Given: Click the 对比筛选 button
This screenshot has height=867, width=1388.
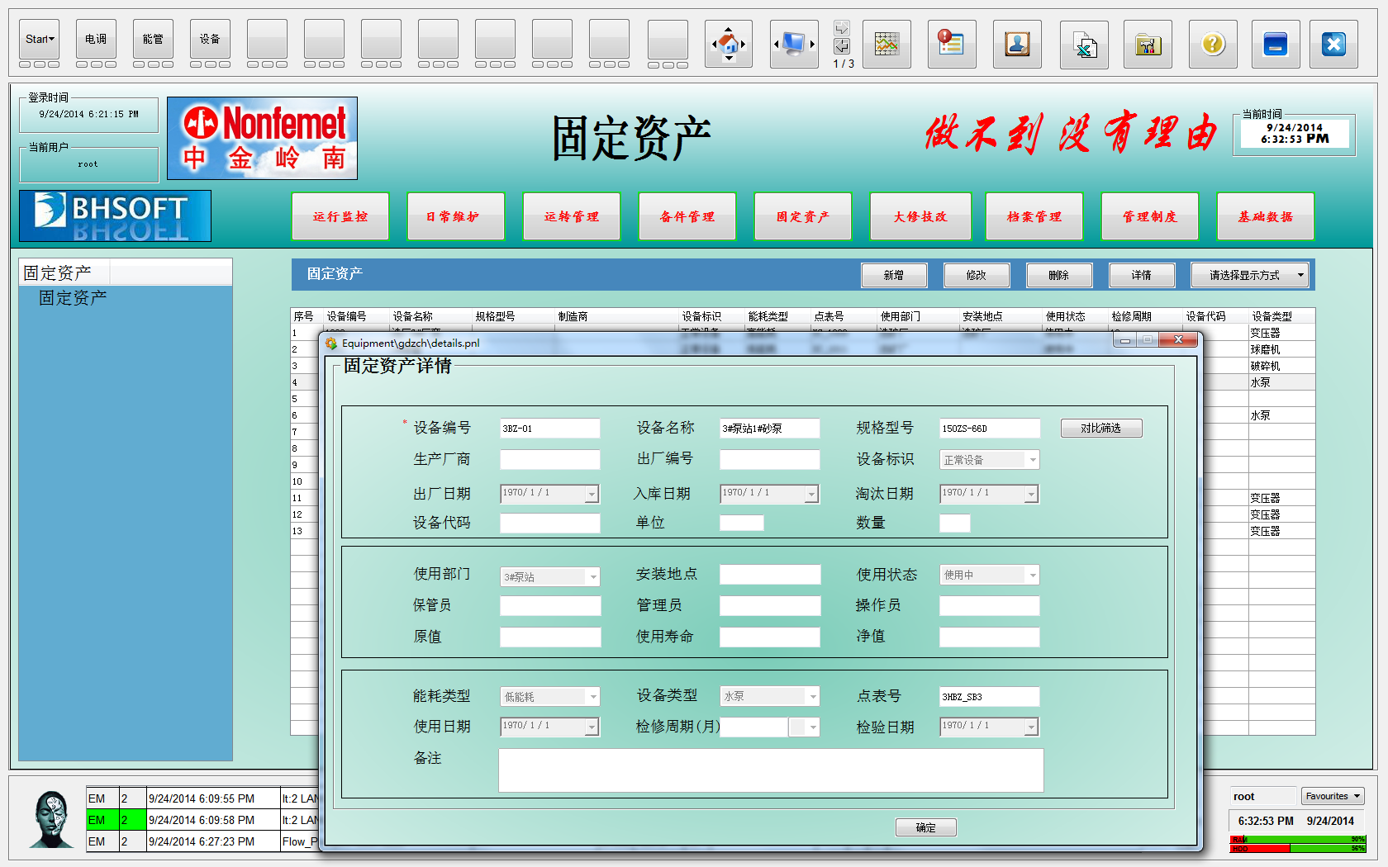Looking at the screenshot, I should click(x=1101, y=428).
